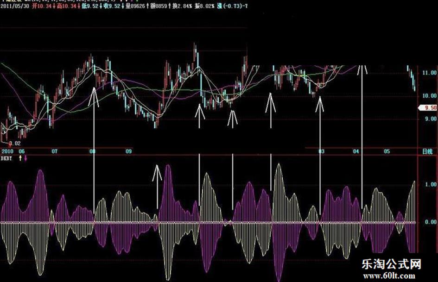This screenshot has height=282, width=438.
Task: Click the 乐淘公式网 watermark logo
Action: point(391,264)
